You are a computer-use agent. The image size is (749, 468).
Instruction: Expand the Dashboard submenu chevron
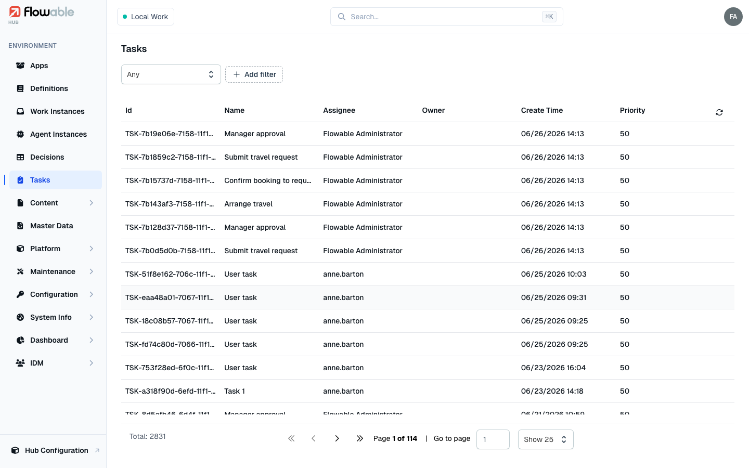coord(92,340)
